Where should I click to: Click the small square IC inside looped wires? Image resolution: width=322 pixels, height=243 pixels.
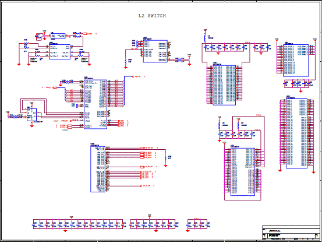tap(32, 115)
